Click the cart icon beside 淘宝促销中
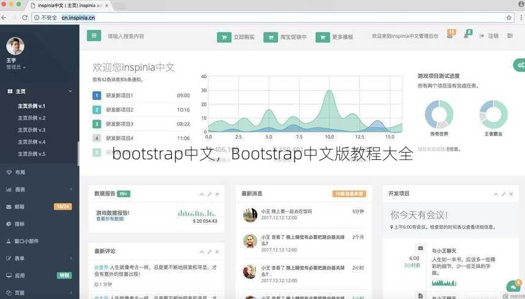525x299 pixels. [271, 37]
